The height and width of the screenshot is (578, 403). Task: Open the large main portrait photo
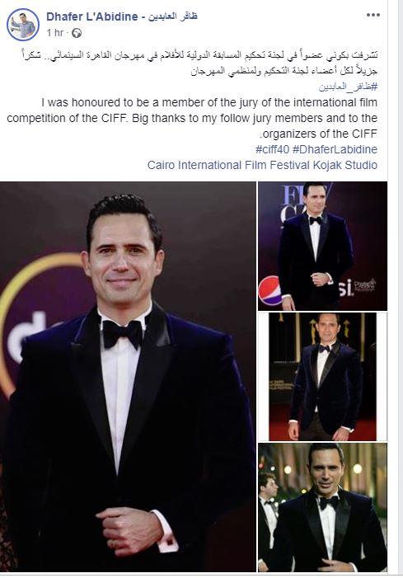(128, 376)
